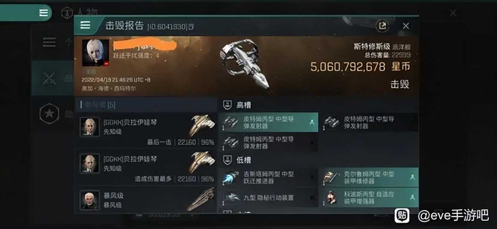Copy the kill report ID number
The width and height of the screenshot is (497, 229).
[x=168, y=27]
